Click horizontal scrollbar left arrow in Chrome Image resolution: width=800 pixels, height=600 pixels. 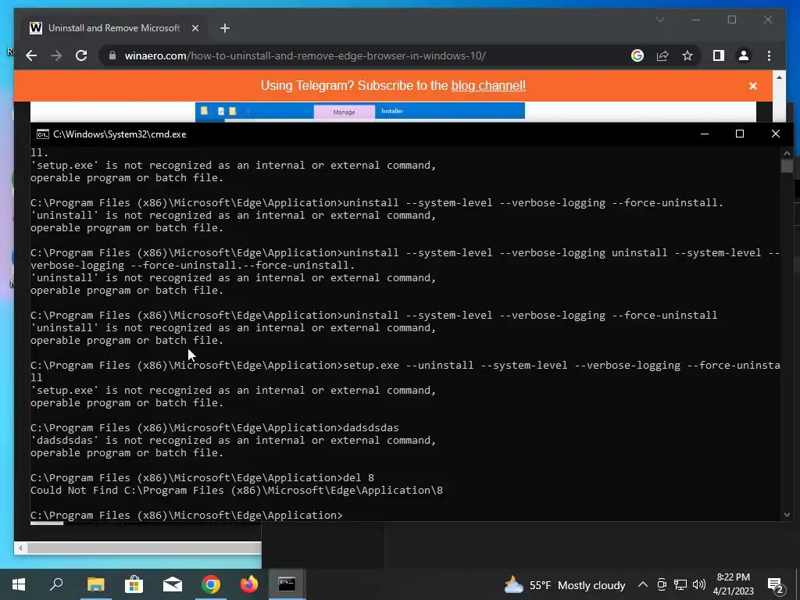pos(20,548)
